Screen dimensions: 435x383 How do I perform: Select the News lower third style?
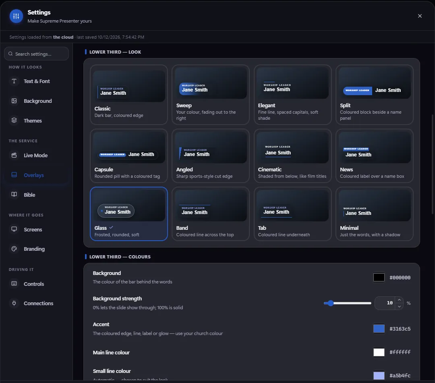(374, 156)
